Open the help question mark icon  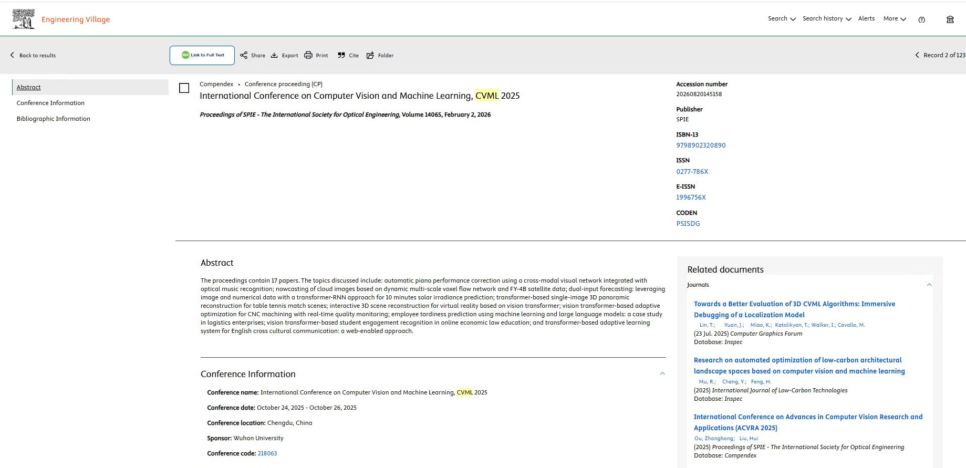click(921, 19)
